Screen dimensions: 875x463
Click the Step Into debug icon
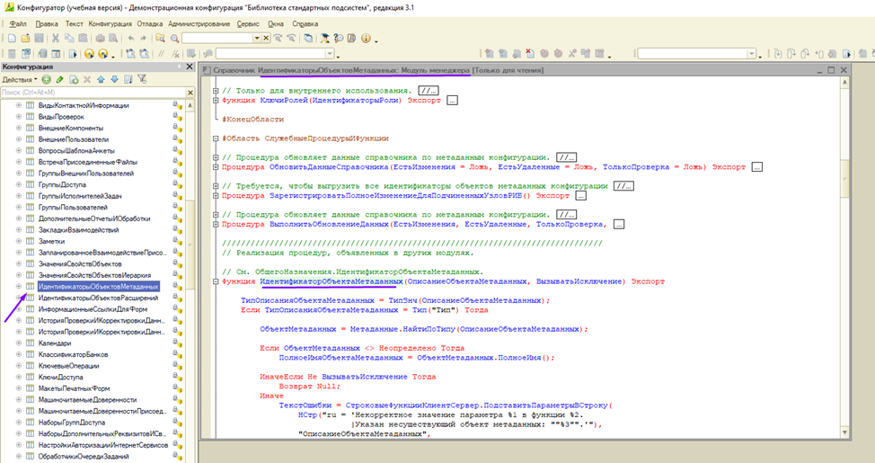pos(778,54)
